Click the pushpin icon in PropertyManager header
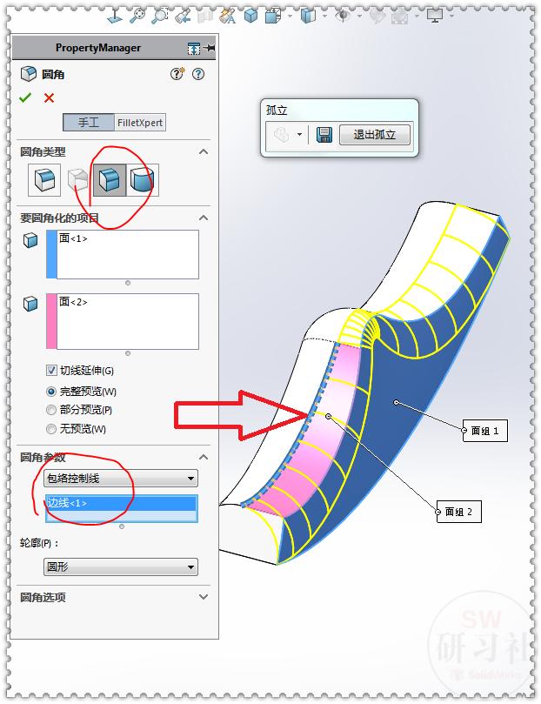This screenshot has height=704, width=541. (x=210, y=48)
